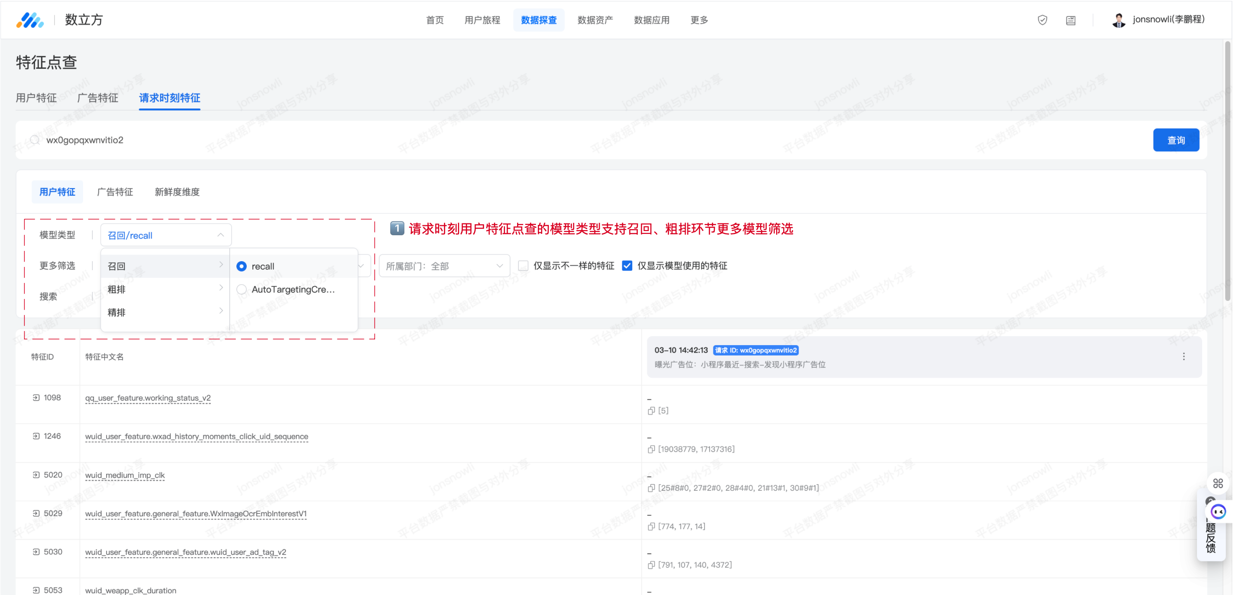The width and height of the screenshot is (1238, 595).
Task: Enable 仅显示不一样的特征 checkbox
Action: 523,265
